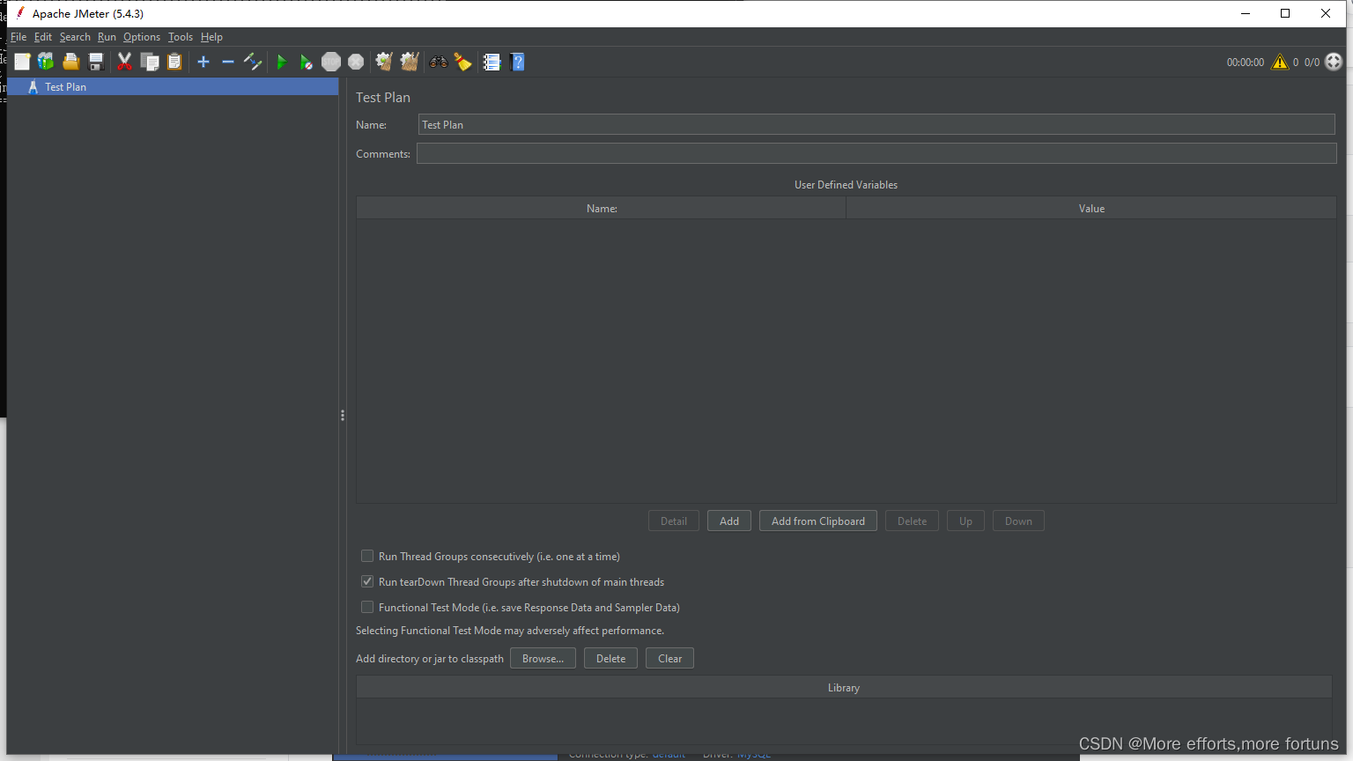Click the New test plan icon

click(x=22, y=62)
